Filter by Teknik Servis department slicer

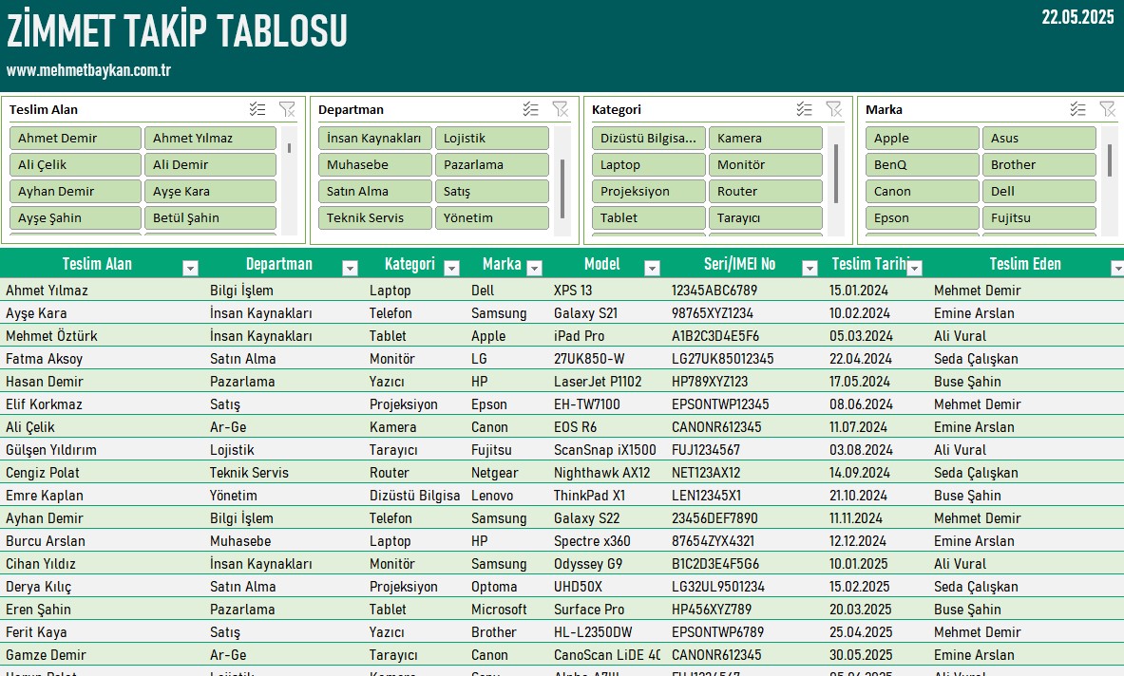[375, 217]
